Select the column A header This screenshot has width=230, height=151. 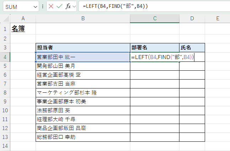[23, 18]
